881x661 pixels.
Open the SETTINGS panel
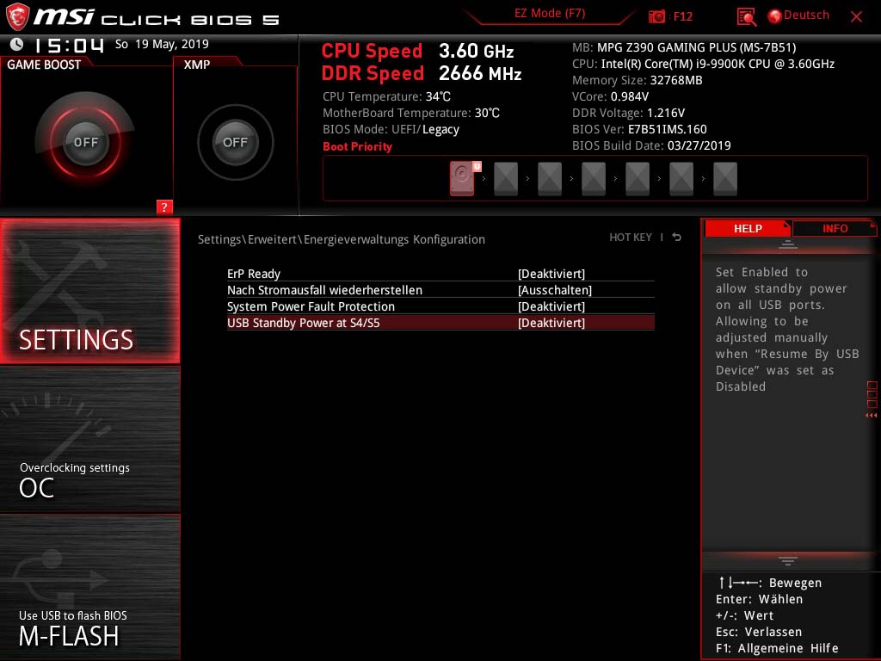89,291
